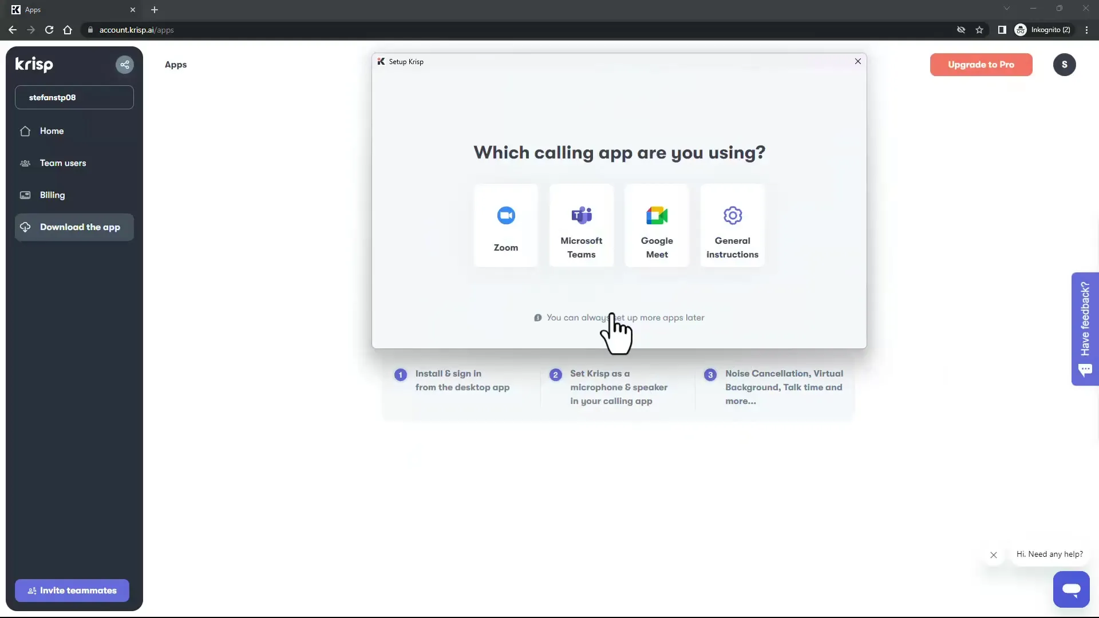Click the Upgrade to Pro button
This screenshot has height=618, width=1099.
981,65
